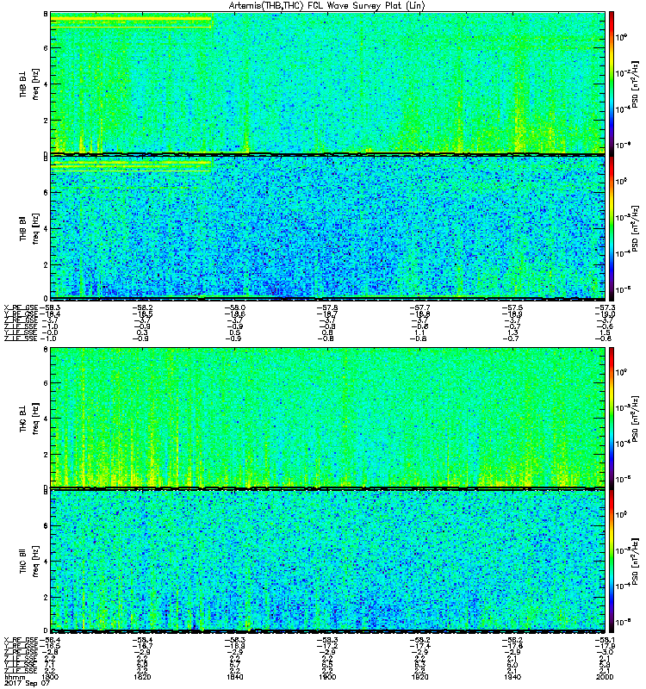The image size is (646, 689).
Task: Select the THB B∥ spectrogram panel
Action: [328, 227]
